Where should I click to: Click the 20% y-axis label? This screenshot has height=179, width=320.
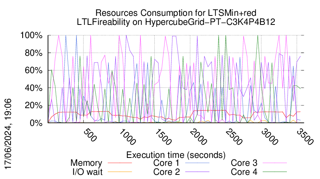(34, 106)
